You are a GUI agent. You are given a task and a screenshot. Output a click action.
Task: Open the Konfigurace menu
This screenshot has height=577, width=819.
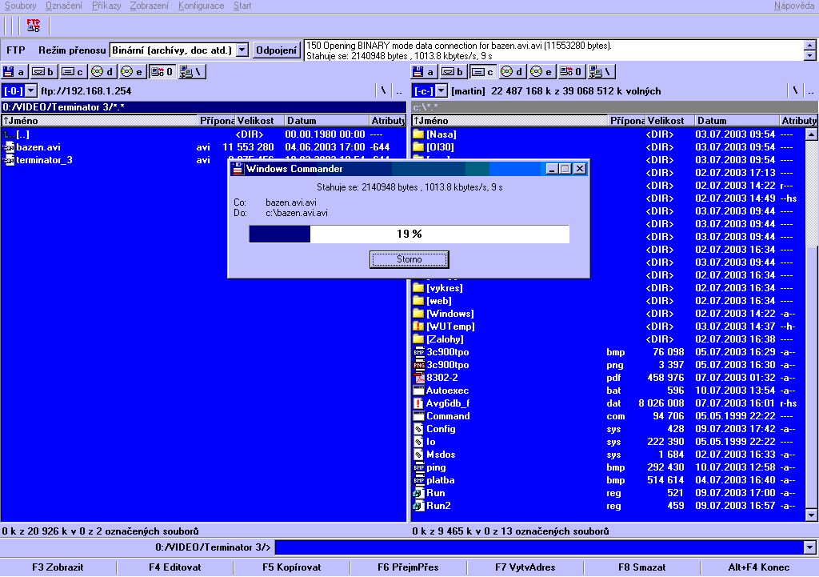201,6
